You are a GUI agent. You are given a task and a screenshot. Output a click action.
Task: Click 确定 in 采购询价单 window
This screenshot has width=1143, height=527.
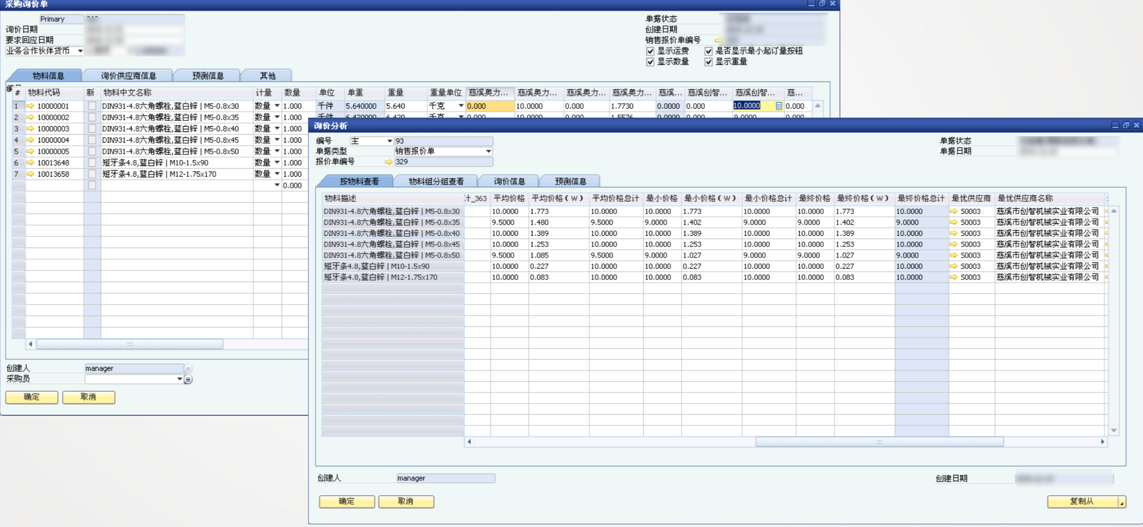(x=32, y=397)
